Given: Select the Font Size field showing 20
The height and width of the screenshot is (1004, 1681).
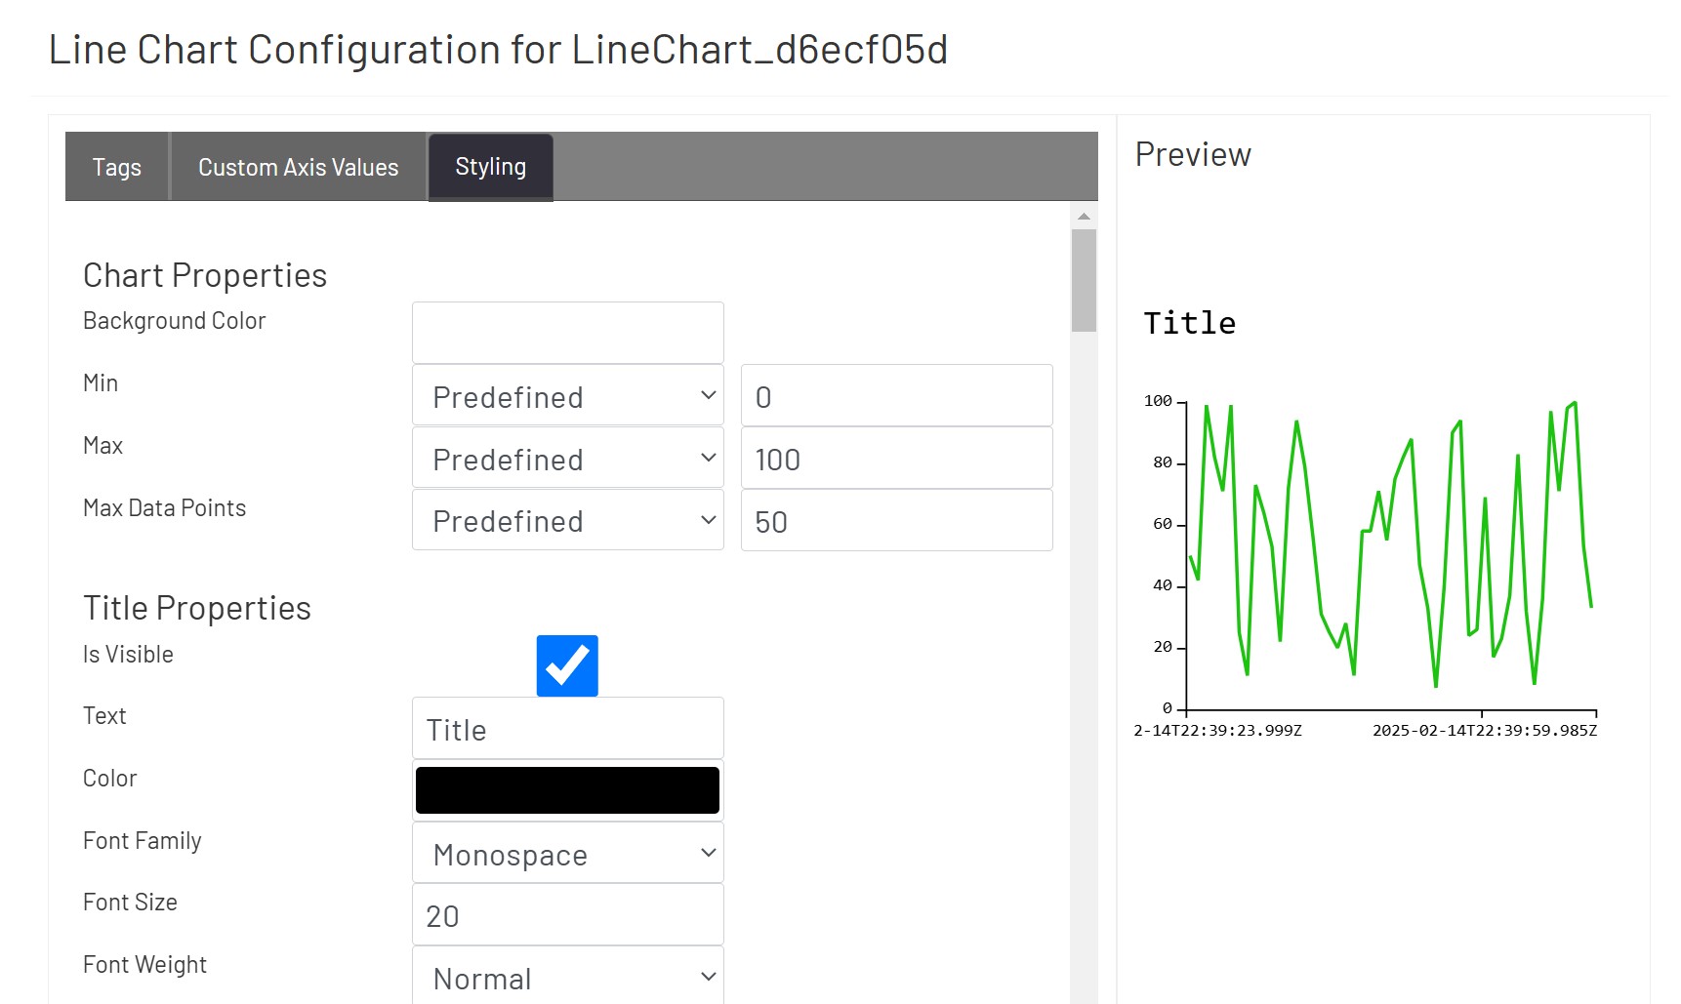Looking at the screenshot, I should coord(566,914).
